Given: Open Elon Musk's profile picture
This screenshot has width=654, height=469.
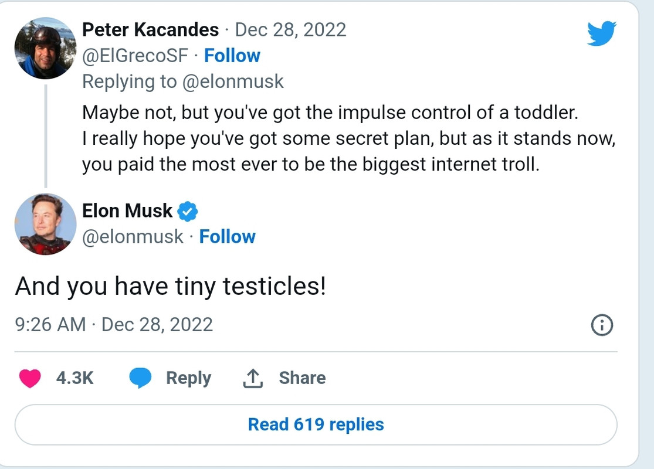Looking at the screenshot, I should [x=45, y=225].
